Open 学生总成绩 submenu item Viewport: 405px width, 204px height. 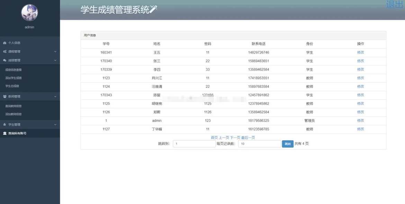tap(12, 86)
